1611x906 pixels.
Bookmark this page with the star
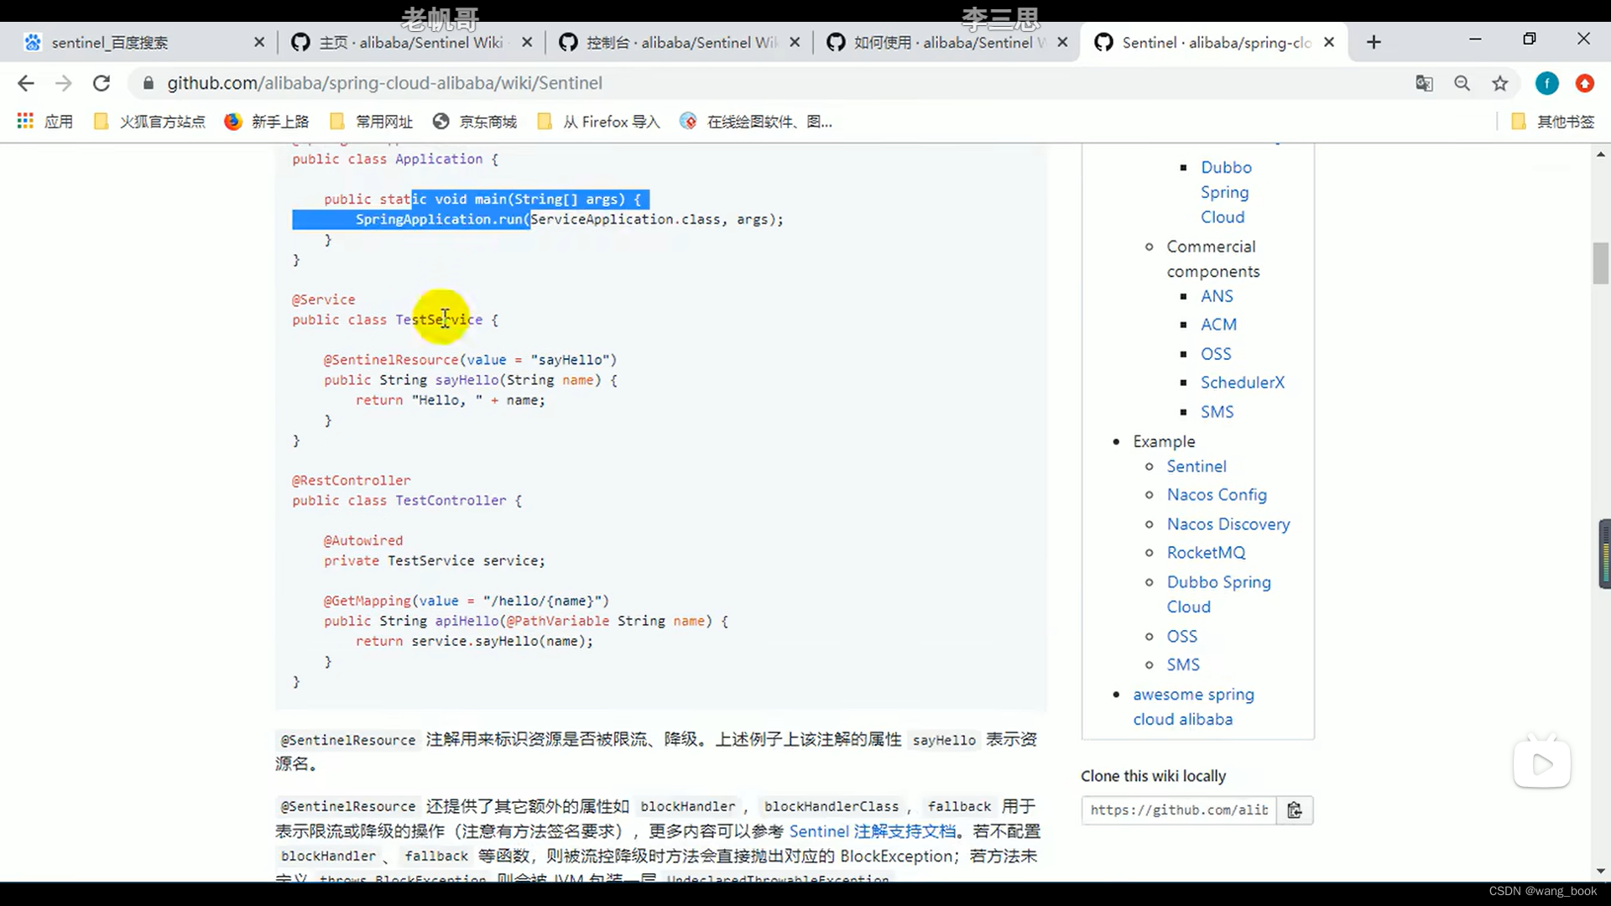(1500, 83)
